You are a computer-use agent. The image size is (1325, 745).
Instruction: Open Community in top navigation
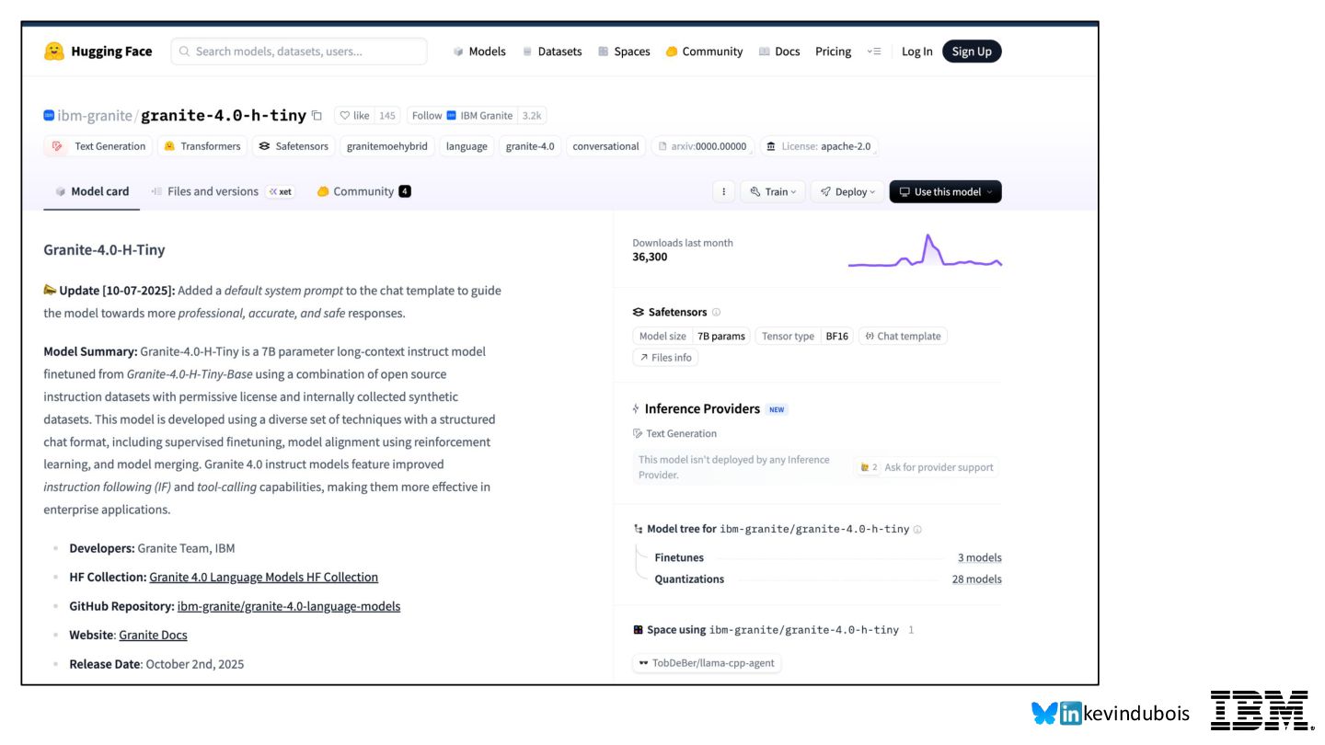pyautogui.click(x=704, y=52)
